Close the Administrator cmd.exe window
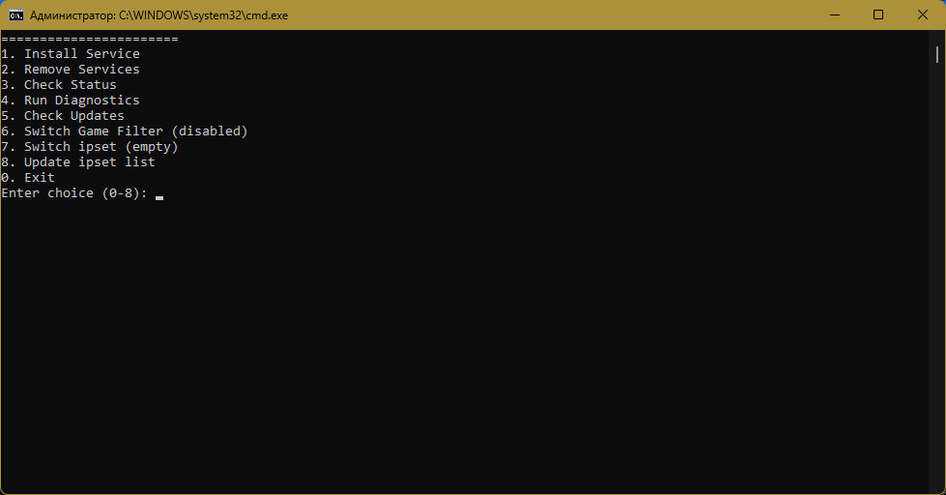Screen dimensions: 946x495 pos(923,15)
